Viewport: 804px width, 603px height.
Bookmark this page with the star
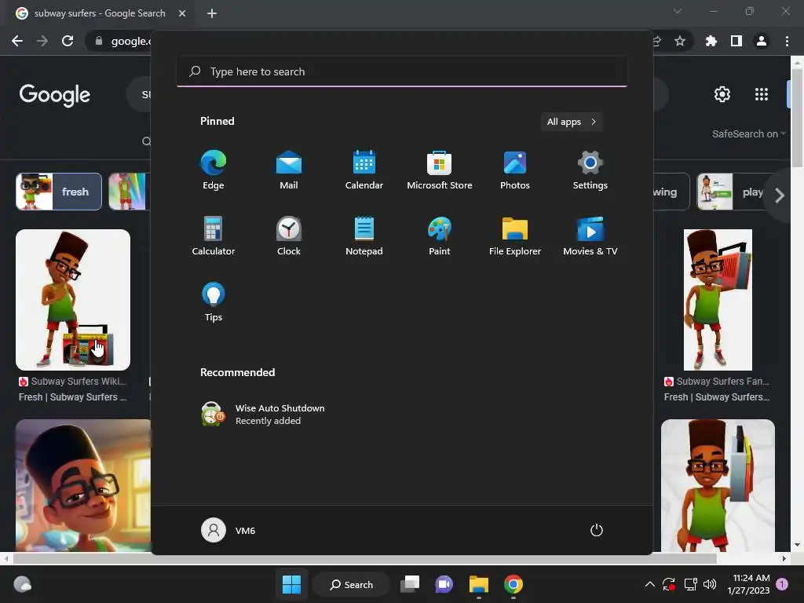point(680,41)
